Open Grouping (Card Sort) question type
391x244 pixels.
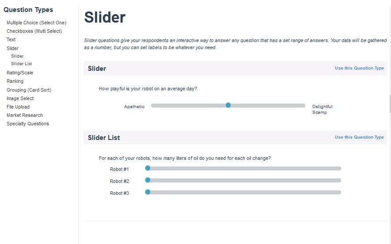click(x=29, y=90)
